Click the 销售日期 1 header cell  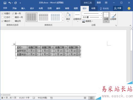34,47
